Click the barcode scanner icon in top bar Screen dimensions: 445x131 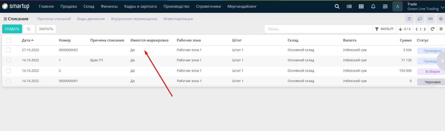pos(349,6)
